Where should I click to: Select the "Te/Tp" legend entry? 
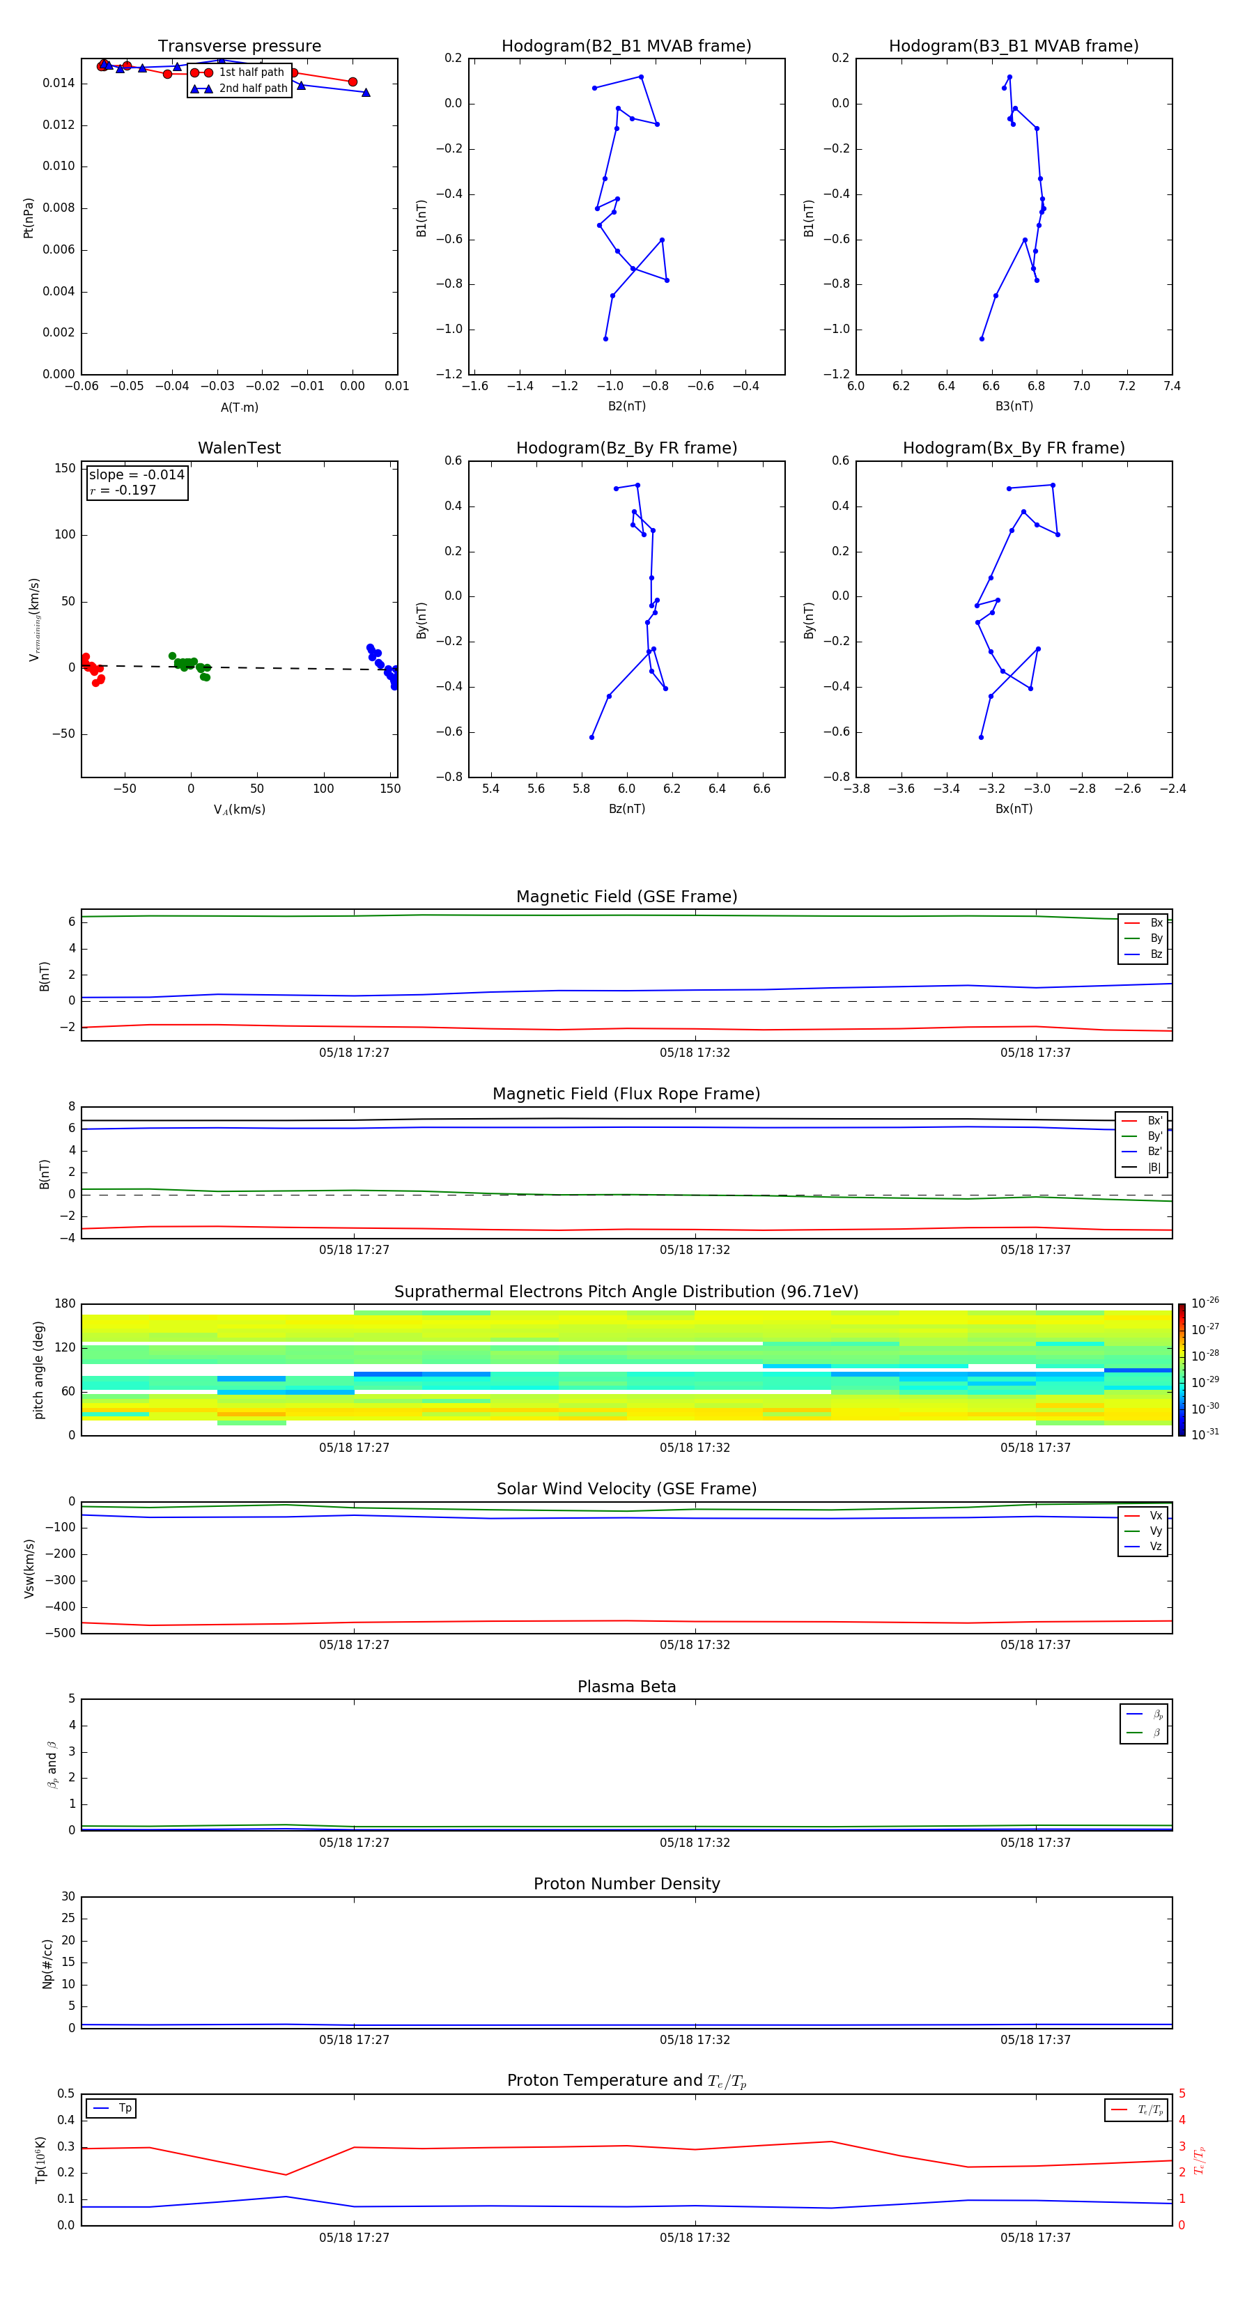coord(1137,2110)
